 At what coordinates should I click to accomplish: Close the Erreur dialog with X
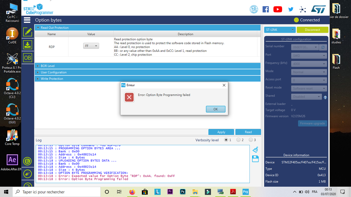[224, 85]
